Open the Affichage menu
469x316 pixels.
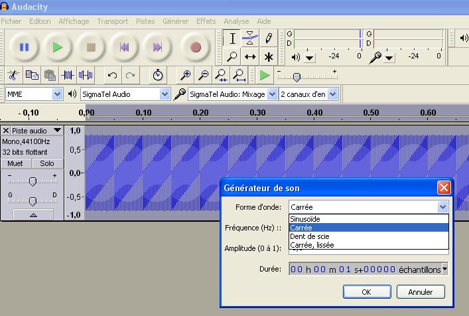click(74, 21)
